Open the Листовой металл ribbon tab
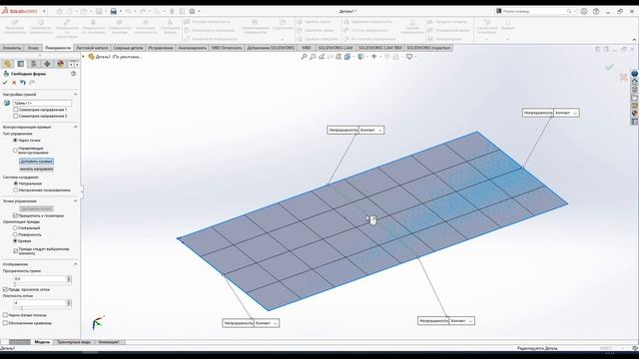639x359 pixels. coord(92,48)
